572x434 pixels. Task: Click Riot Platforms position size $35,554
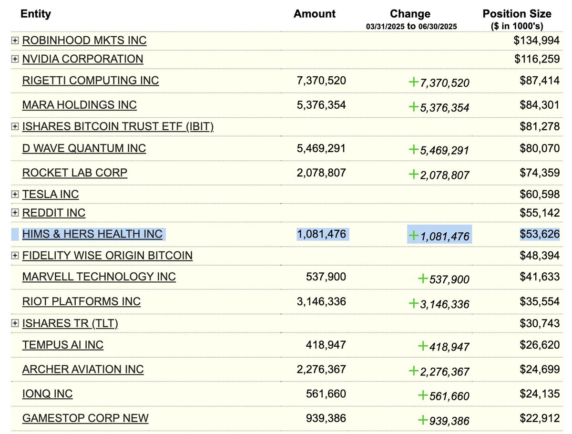point(540,301)
